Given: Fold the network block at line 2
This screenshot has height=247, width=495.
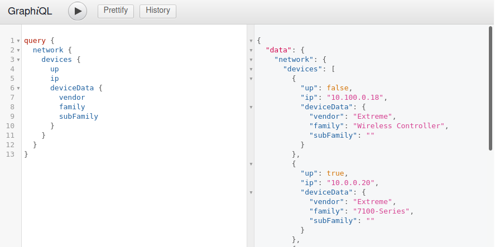Looking at the screenshot, I should tap(18, 50).
